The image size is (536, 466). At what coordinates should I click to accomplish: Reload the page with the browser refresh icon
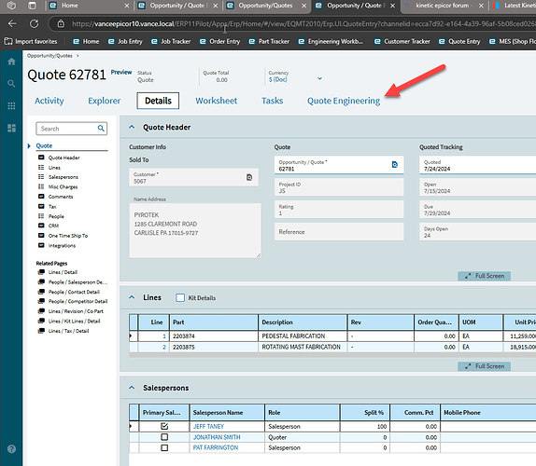click(35, 23)
